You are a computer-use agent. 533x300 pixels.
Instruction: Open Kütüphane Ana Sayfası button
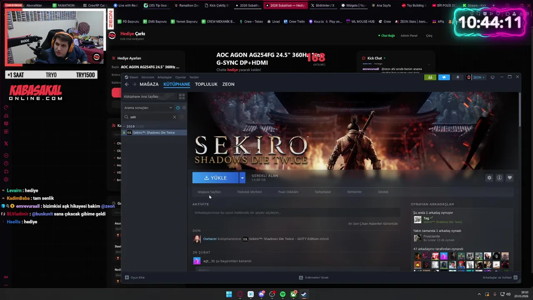(149, 96)
